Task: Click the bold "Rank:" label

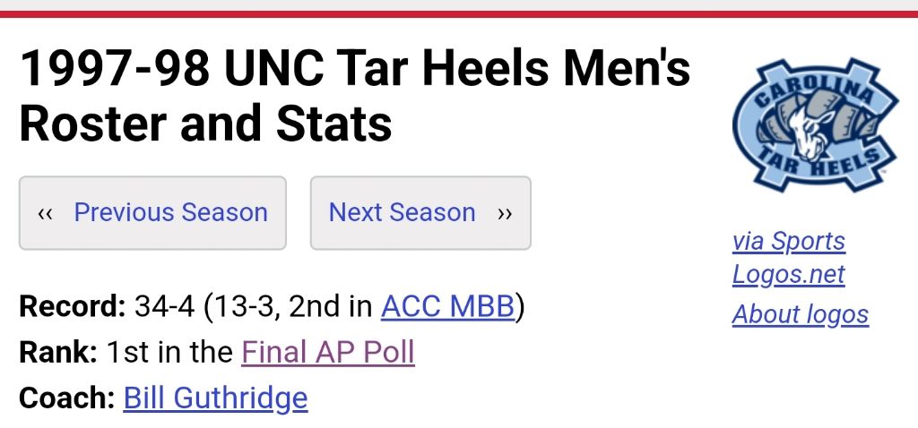Action: click(x=58, y=353)
